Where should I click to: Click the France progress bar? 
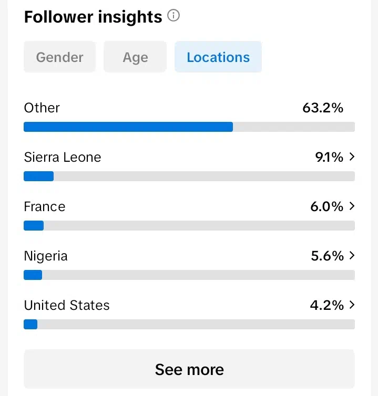(x=189, y=225)
